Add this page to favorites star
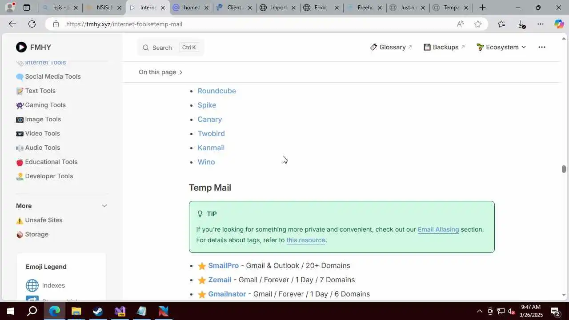 pyautogui.click(x=478, y=24)
